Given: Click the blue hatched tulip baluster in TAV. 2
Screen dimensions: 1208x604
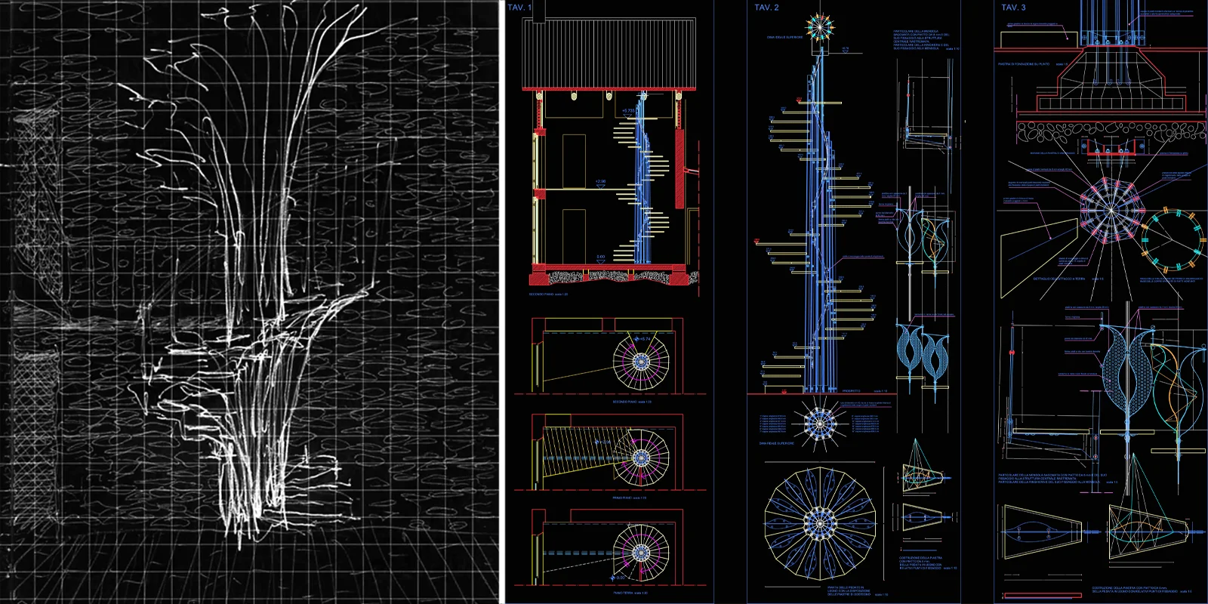Looking at the screenshot, I should pyautogui.click(x=920, y=351).
